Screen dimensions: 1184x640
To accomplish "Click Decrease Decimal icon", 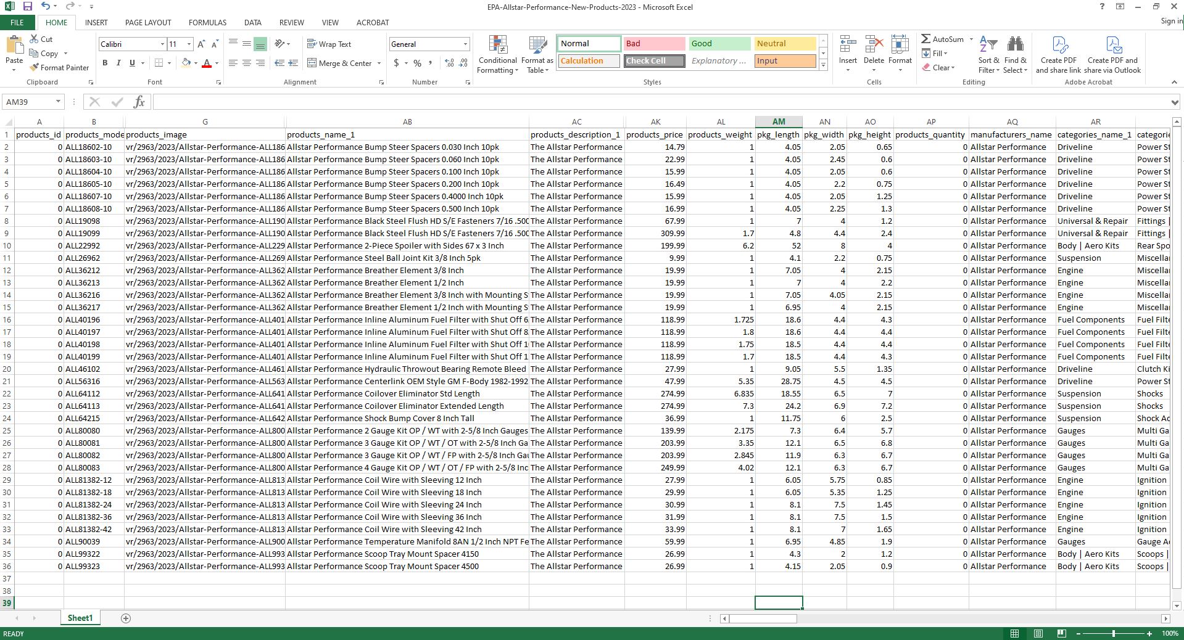I will 463,63.
